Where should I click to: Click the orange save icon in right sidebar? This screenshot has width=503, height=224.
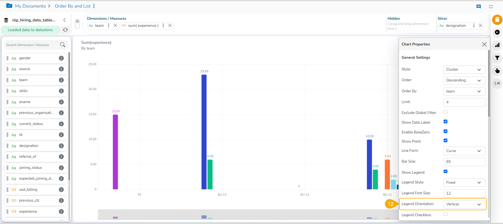click(497, 19)
